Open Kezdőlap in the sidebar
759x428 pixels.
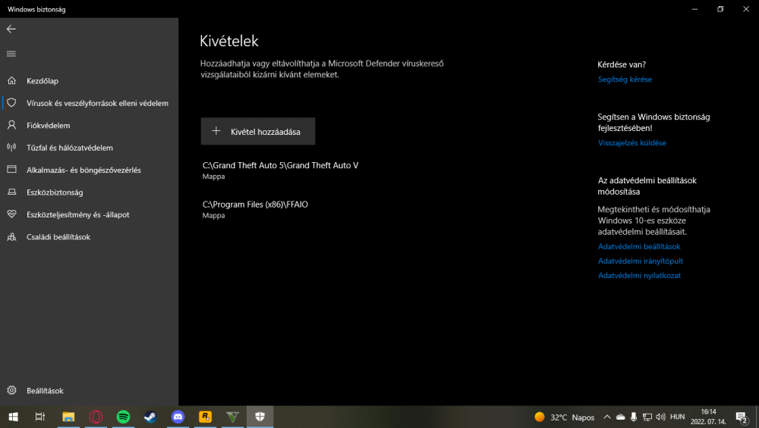tap(89, 80)
